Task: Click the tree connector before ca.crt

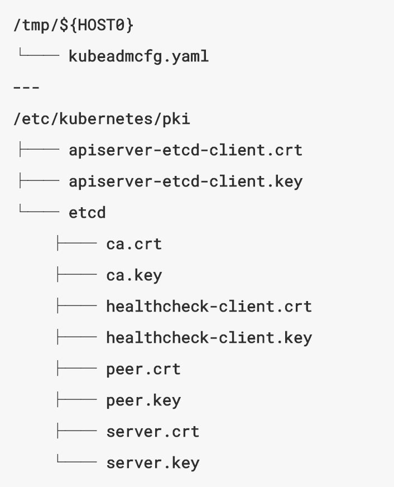Action: [x=76, y=244]
